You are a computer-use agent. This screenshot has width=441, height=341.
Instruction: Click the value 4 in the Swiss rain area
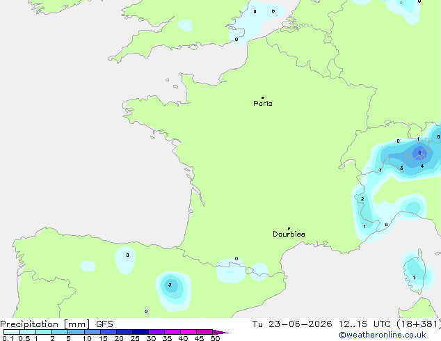click(x=422, y=166)
